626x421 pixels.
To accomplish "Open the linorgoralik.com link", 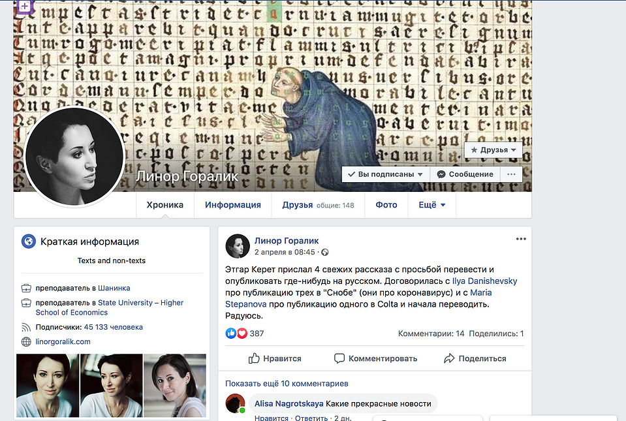I will pyautogui.click(x=63, y=341).
